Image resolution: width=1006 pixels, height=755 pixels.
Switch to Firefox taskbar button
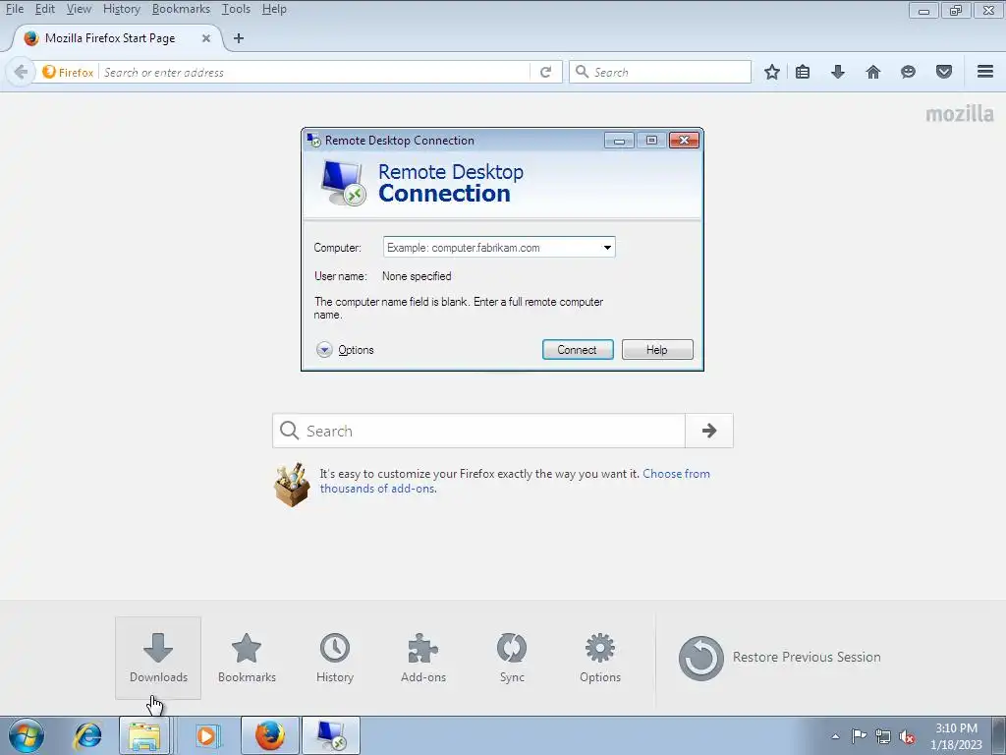coord(270,735)
